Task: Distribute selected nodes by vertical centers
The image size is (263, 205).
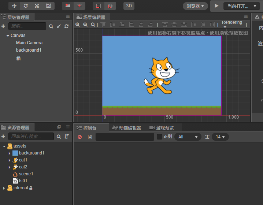Action: [174, 25]
